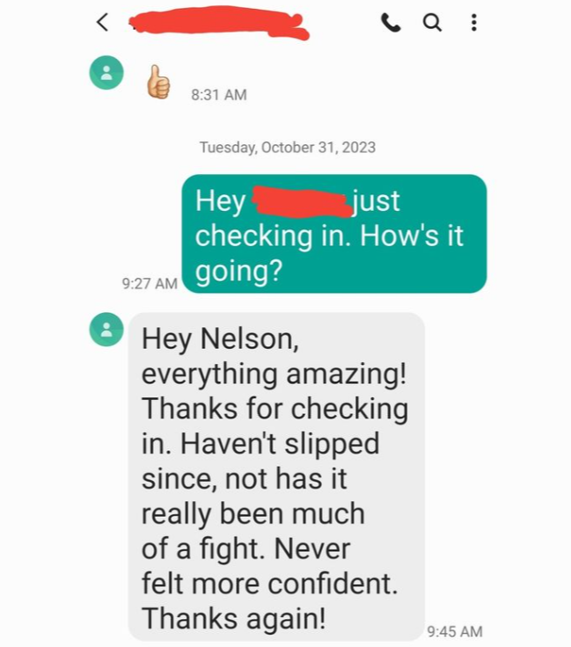Click the text "everything amazing!"
571x647 pixels.
click(274, 374)
